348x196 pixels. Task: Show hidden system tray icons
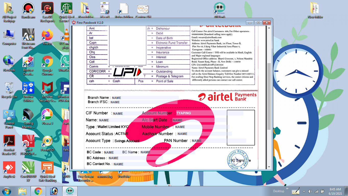[304, 191]
